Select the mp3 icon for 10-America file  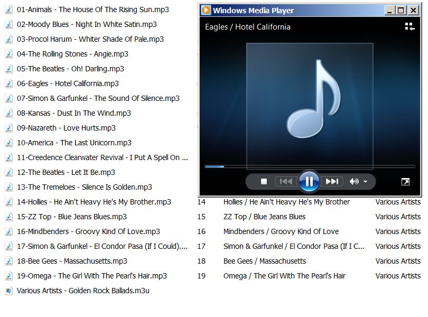click(9, 143)
